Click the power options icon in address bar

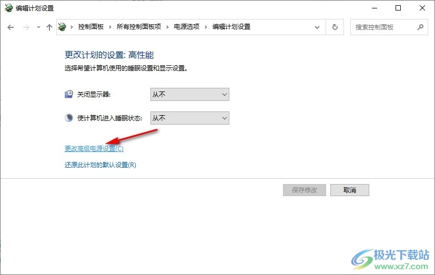(62, 27)
